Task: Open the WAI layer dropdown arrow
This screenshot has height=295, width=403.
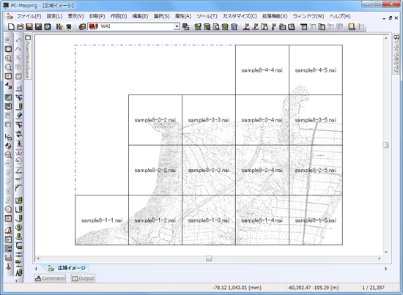Action: click(x=177, y=26)
